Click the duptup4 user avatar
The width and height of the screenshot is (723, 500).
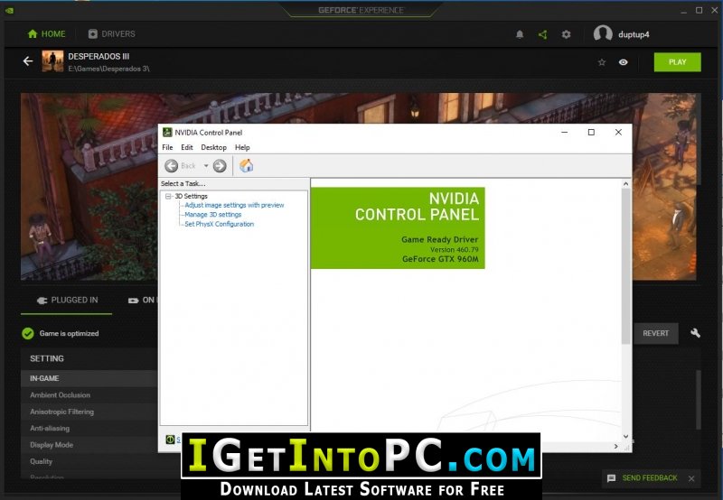coord(603,34)
